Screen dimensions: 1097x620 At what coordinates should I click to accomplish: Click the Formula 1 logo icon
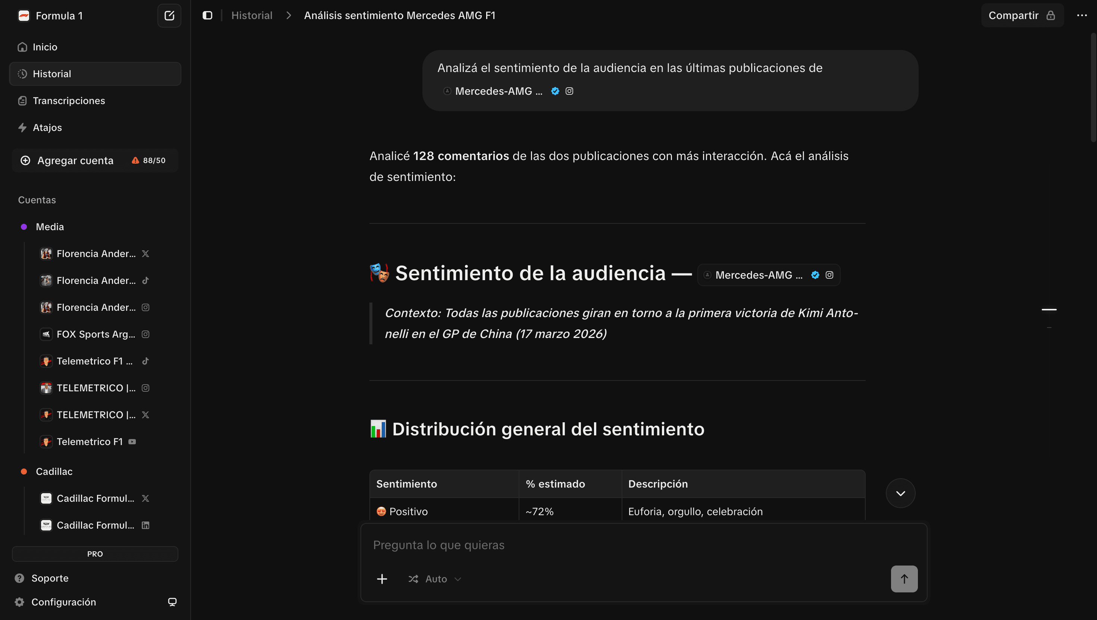24,16
